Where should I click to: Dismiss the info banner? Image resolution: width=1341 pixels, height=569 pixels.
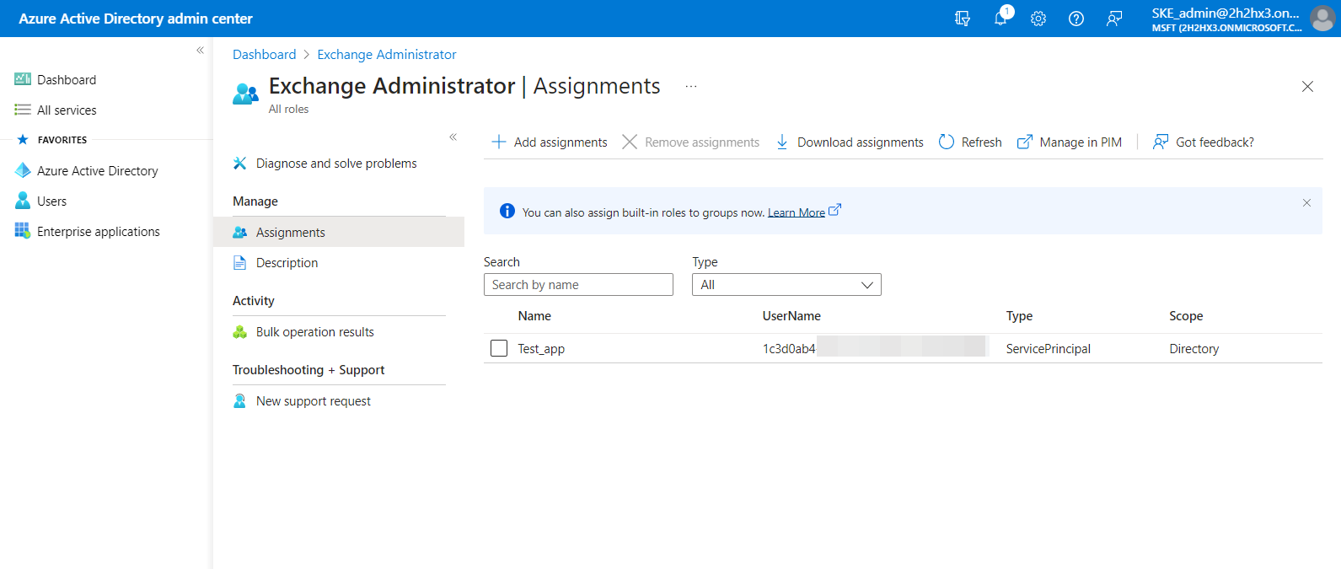tap(1306, 203)
